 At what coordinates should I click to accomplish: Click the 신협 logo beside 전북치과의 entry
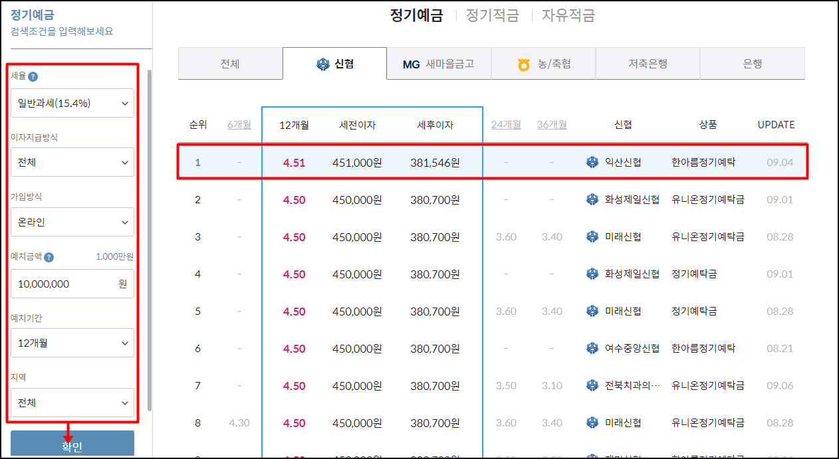592,385
